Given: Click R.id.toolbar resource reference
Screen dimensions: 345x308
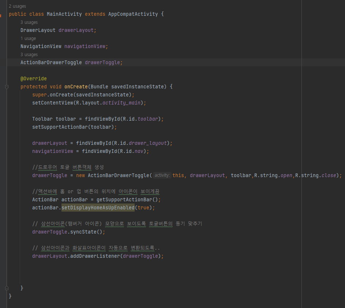Looking at the screenshot, I should pos(140,119).
